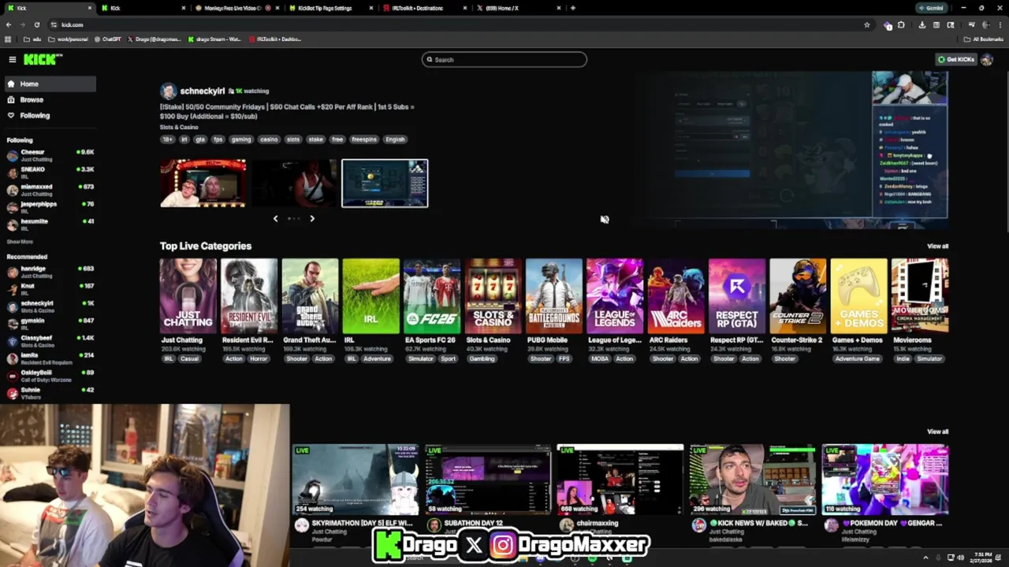Viewport: 1009px width, 567px height.
Task: Open KICK NEWS W/ BAKED live stream
Action: 753,480
